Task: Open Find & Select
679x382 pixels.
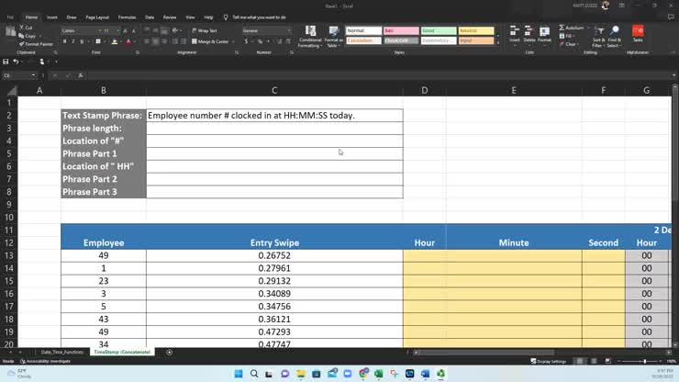Action: point(614,37)
